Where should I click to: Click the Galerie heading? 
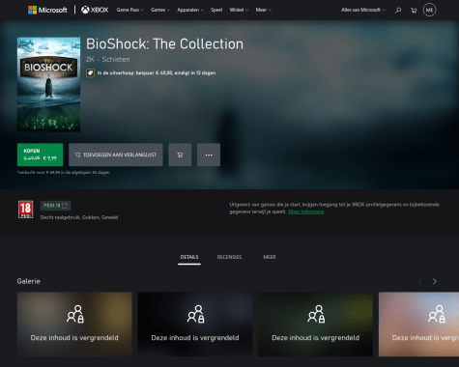29,281
